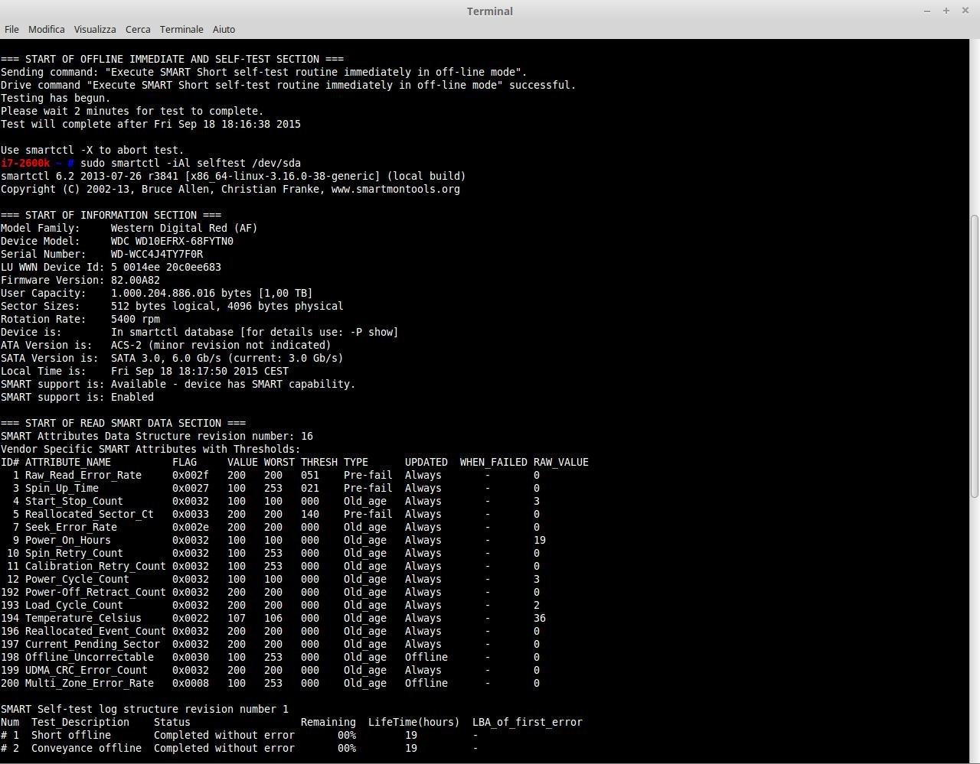Open the Modifica menu
The image size is (980, 764).
[47, 29]
